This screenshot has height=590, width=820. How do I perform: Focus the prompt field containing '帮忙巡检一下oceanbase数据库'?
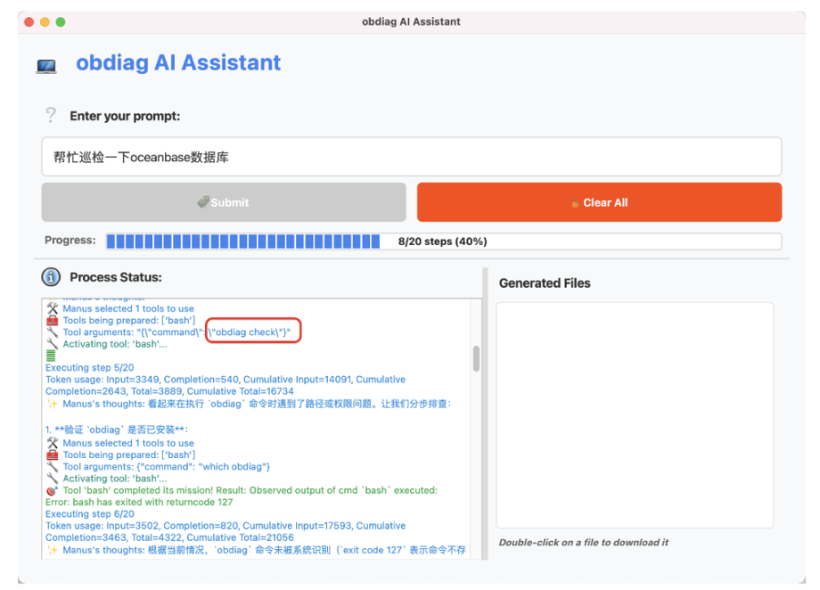[411, 157]
